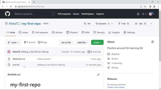Screen dimensions: 161x90
Task: Click the address bar URL
Action: [x=31, y=6]
